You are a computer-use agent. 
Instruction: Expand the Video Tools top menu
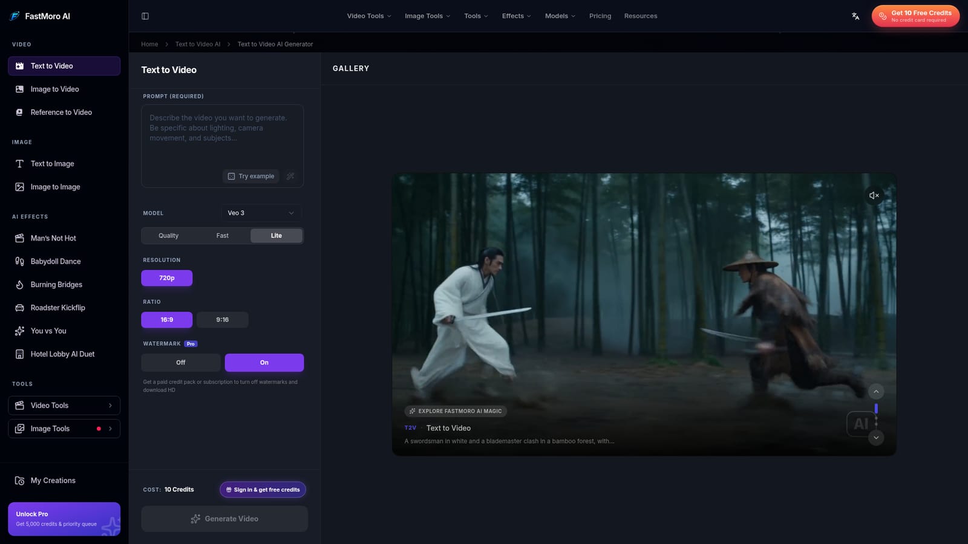click(369, 16)
